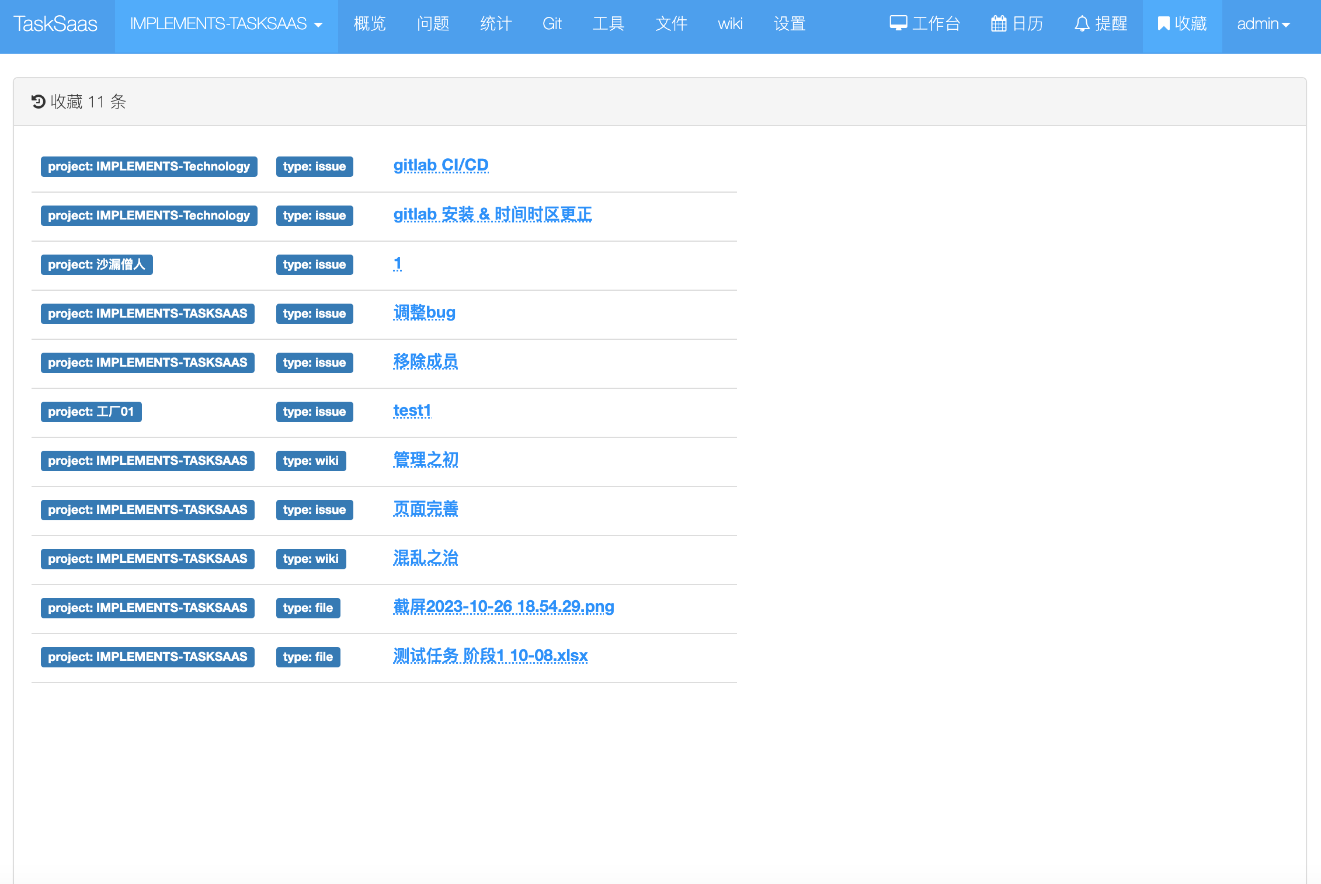Open the wiki navigation item
The width and height of the screenshot is (1321, 884).
[x=730, y=24]
